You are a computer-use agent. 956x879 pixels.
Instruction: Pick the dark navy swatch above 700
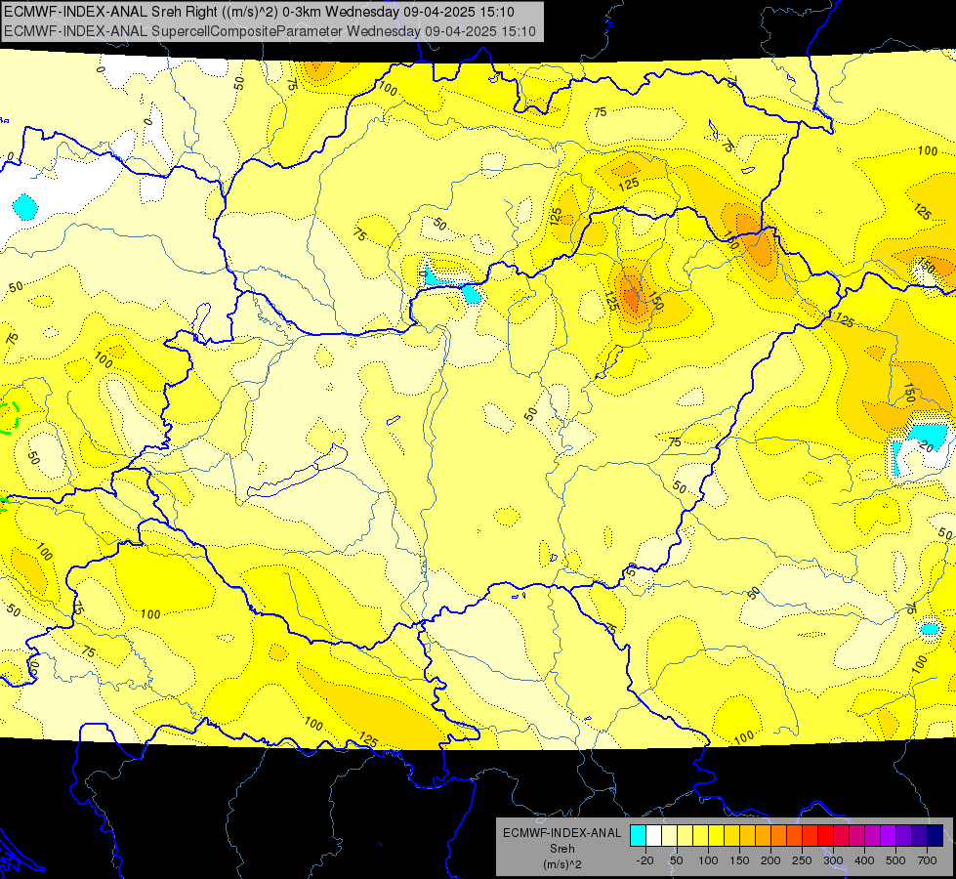click(935, 835)
